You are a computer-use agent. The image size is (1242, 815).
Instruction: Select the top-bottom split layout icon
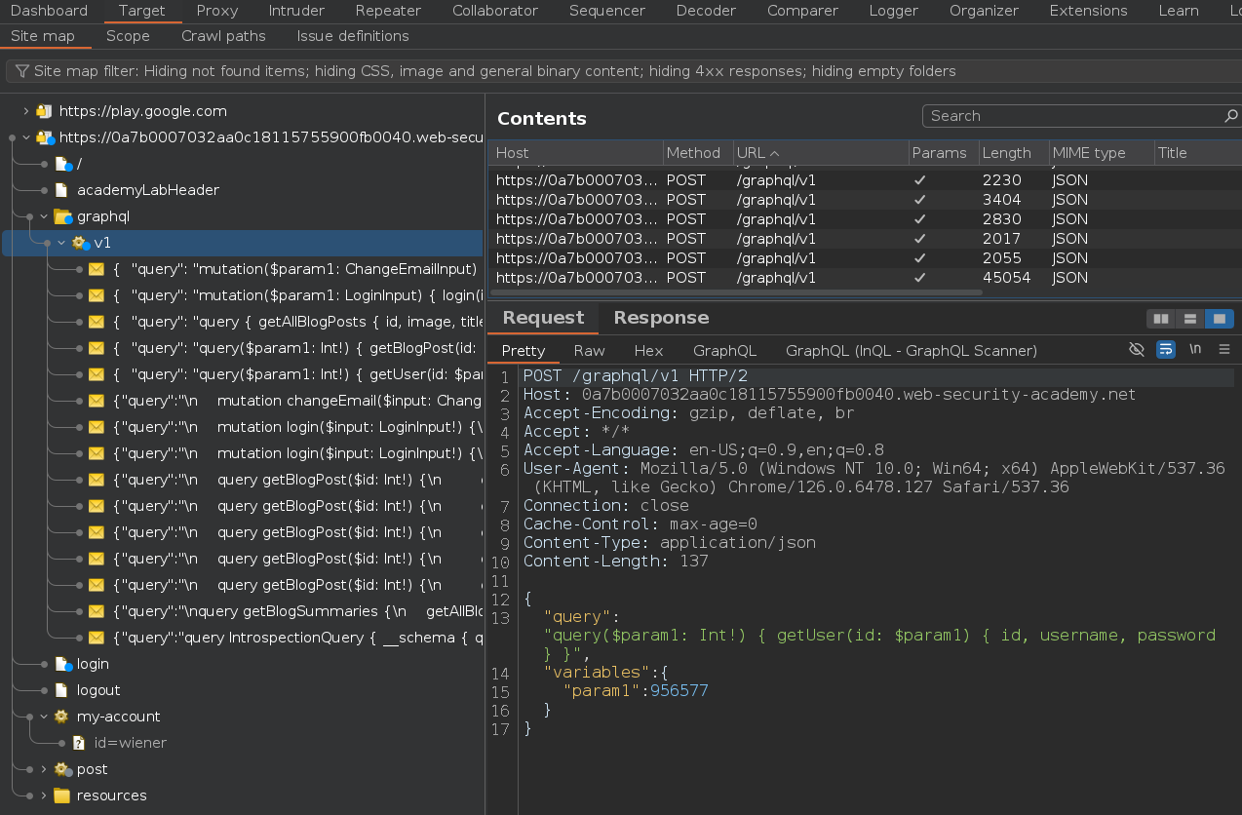[1189, 319]
